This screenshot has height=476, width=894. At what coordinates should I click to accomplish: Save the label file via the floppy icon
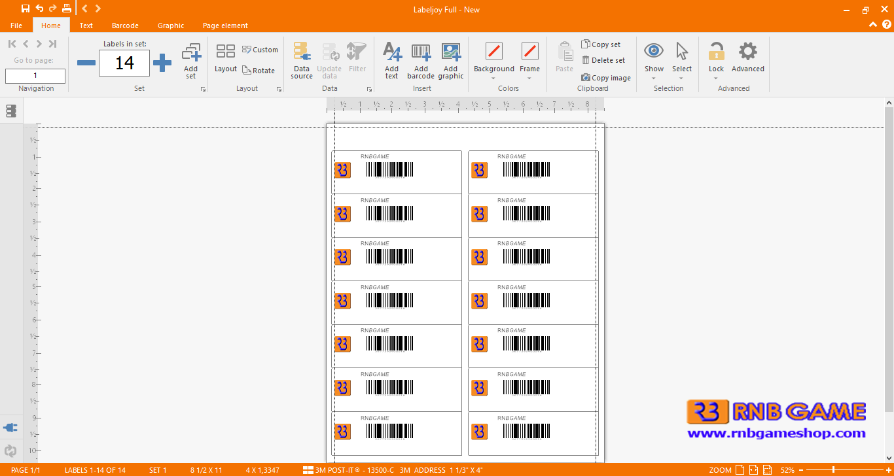26,8
